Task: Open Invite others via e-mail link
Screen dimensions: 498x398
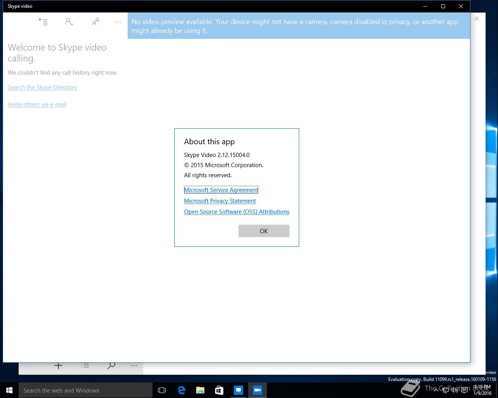Action: [x=37, y=105]
